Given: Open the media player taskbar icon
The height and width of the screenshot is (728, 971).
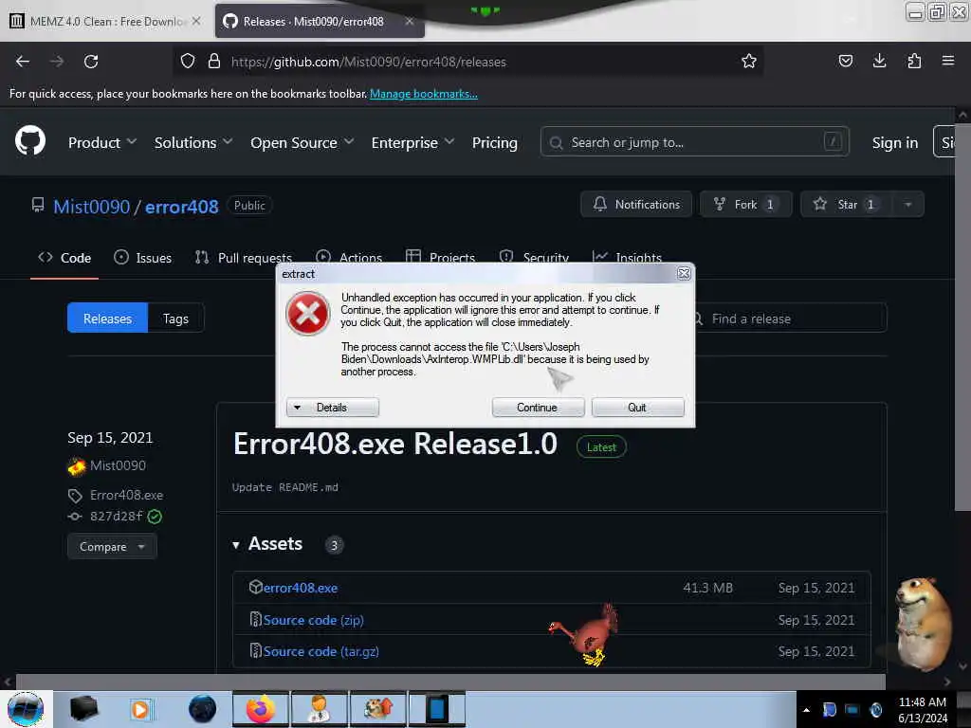Looking at the screenshot, I should pos(142,709).
